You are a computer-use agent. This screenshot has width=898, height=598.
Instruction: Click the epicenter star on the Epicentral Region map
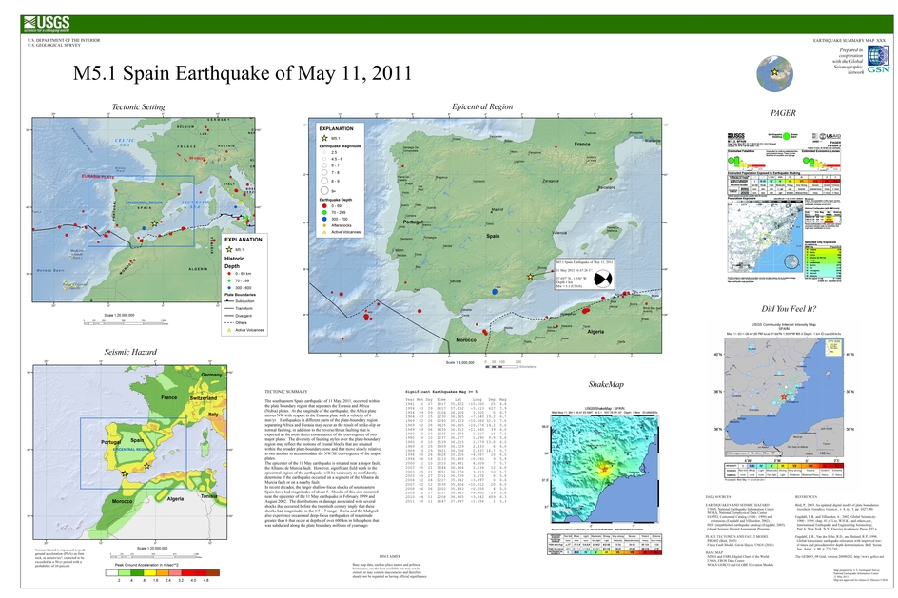pyautogui.click(x=530, y=276)
